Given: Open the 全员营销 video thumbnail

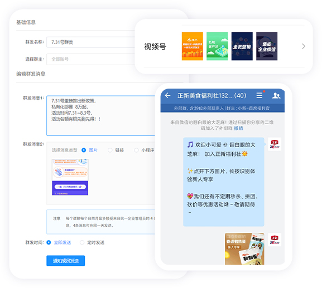Looking at the screenshot, I should (242, 46).
